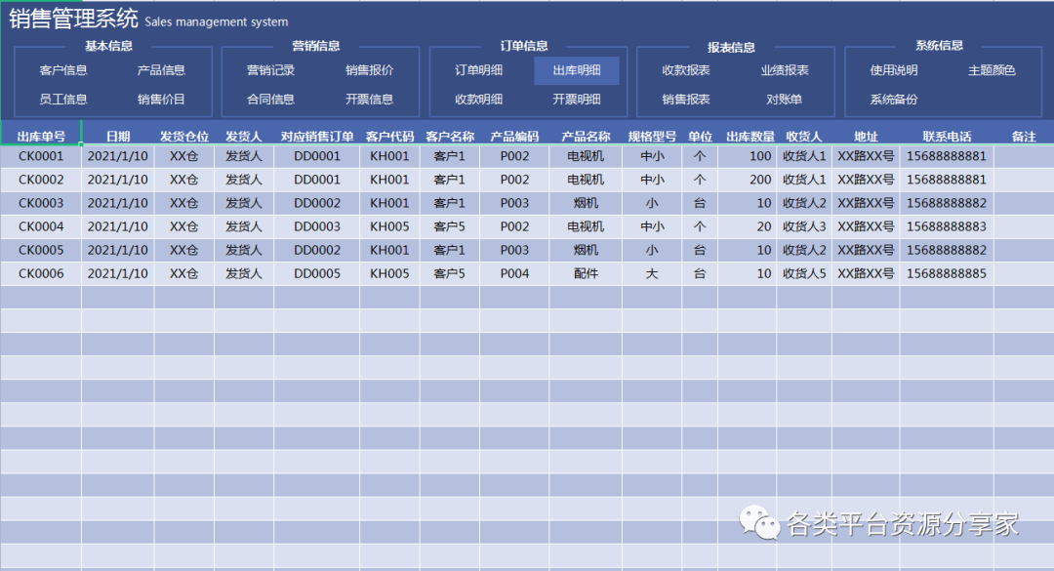
Task: Select phone cell 15688888885
Action: click(x=947, y=273)
